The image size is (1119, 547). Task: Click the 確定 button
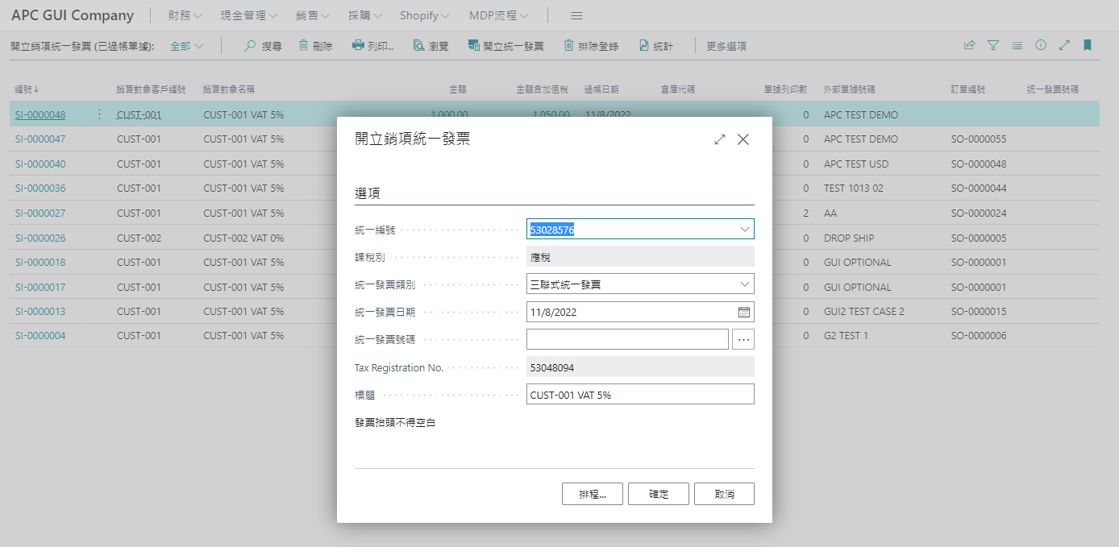pyautogui.click(x=659, y=494)
